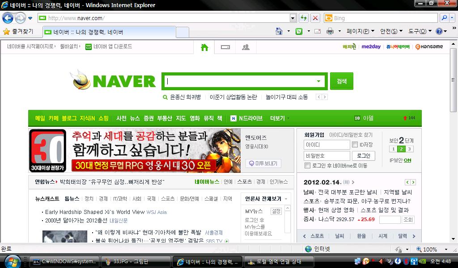Toggle IP보안 ON link
This screenshot has width=458, height=268.
(x=407, y=160)
